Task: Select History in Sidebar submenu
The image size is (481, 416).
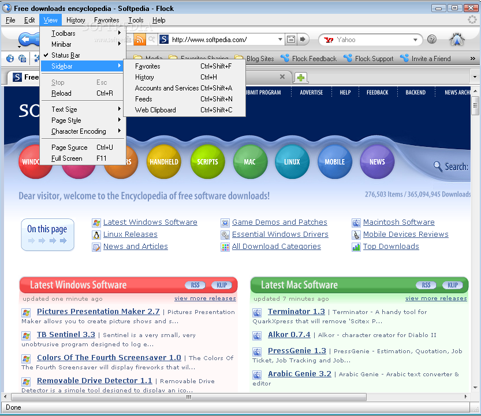Action: (184, 77)
